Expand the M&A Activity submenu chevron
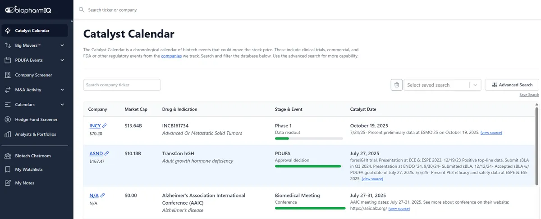This screenshot has width=541, height=219. pos(62,90)
